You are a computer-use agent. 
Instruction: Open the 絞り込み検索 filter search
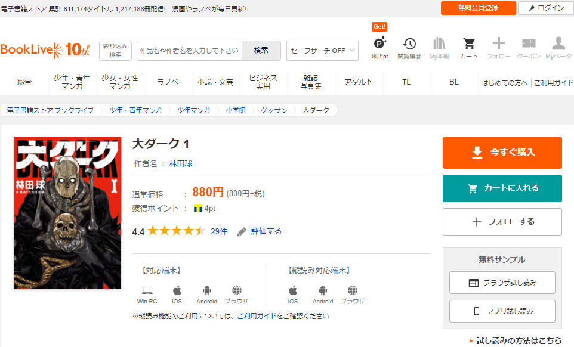tap(115, 51)
